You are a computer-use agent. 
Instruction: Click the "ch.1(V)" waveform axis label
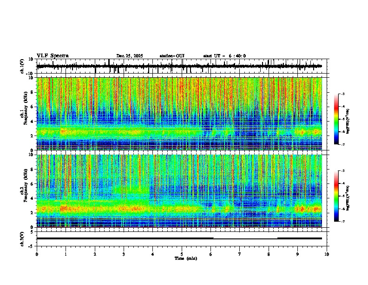(22, 66)
